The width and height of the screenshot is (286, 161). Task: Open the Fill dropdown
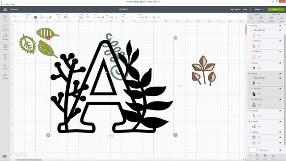tap(43, 17)
